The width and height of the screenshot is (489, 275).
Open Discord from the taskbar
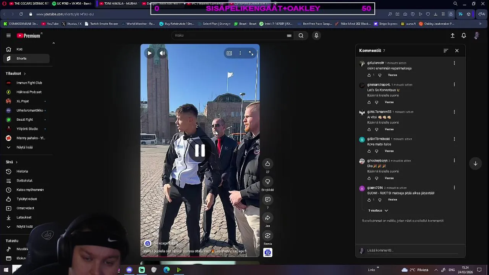point(129,270)
